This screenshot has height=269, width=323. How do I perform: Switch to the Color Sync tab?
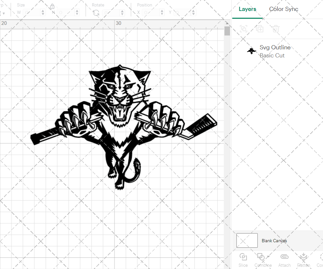point(284,9)
